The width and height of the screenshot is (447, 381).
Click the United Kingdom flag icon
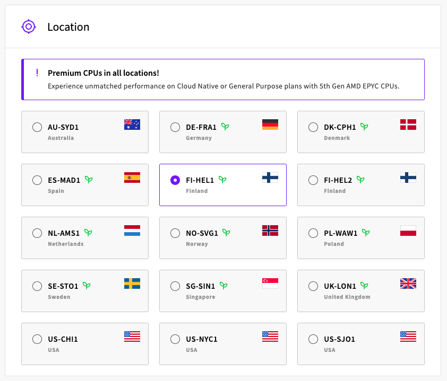pos(408,283)
